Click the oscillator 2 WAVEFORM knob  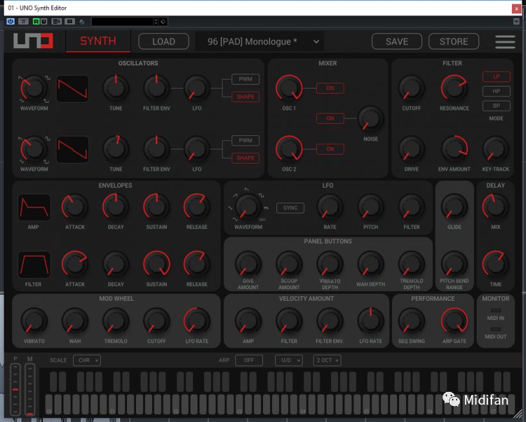[x=34, y=149]
